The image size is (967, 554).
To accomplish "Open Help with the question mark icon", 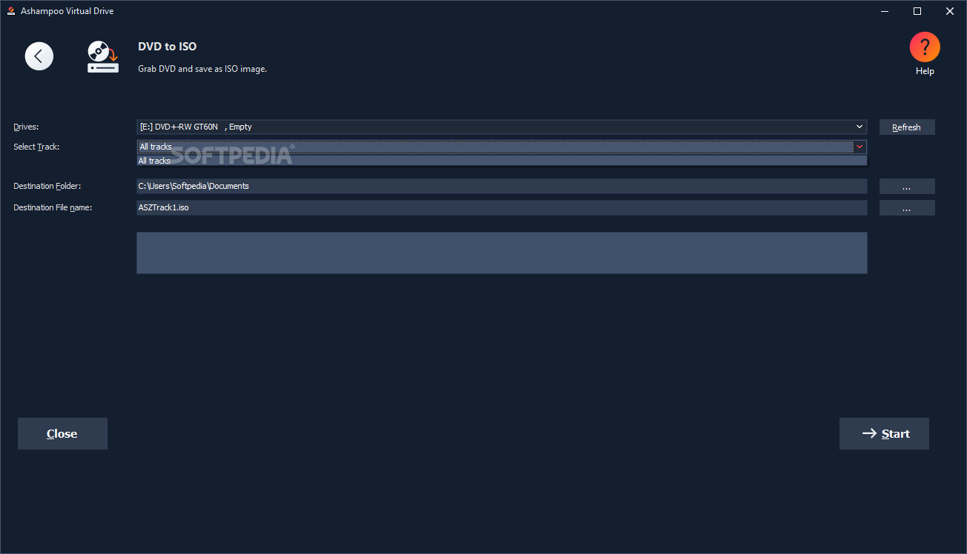I will pyautogui.click(x=925, y=47).
